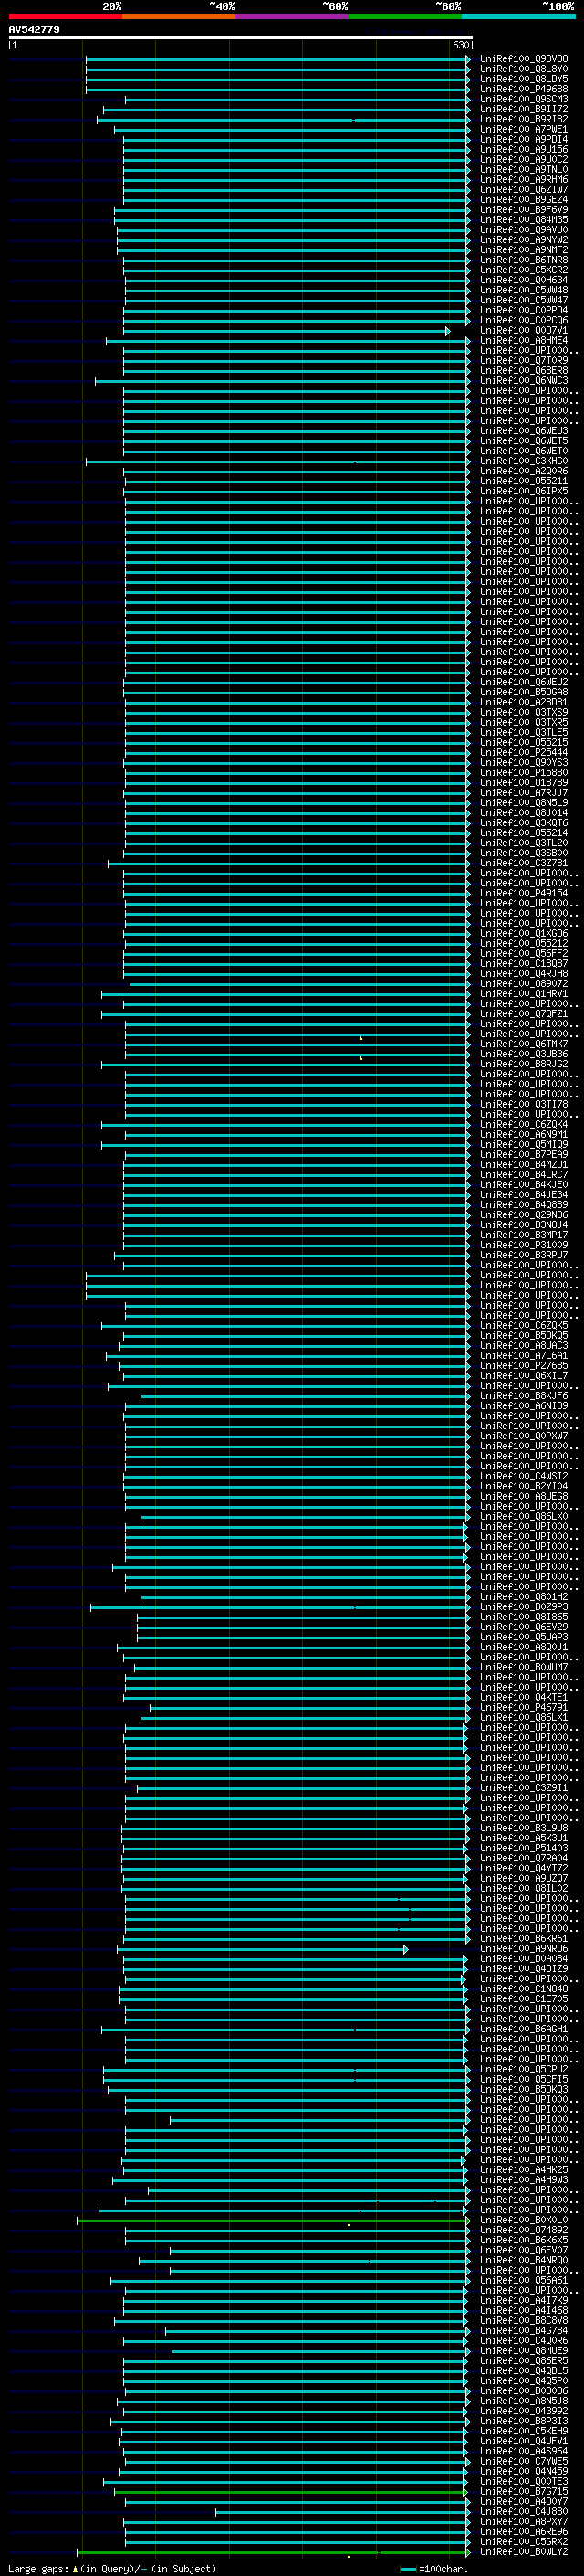584x2576 pixels.
Task: Select hit label UniRef100_B6K6X5
Action: pyautogui.click(x=523, y=2240)
